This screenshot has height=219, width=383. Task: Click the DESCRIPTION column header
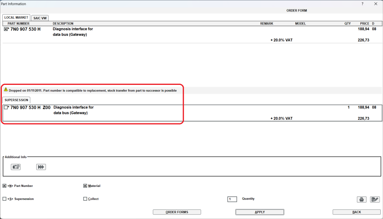(x=63, y=23)
